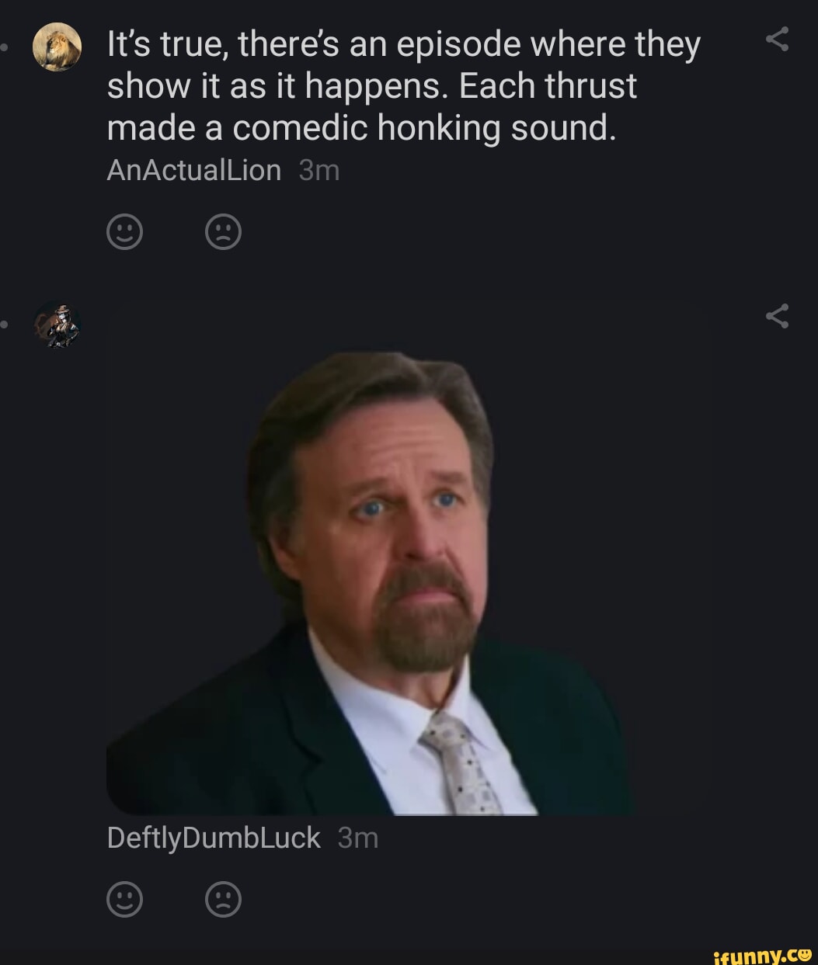Image resolution: width=818 pixels, height=965 pixels.
Task: Toggle the frown reaction on the bottom comment
Action: (223, 899)
